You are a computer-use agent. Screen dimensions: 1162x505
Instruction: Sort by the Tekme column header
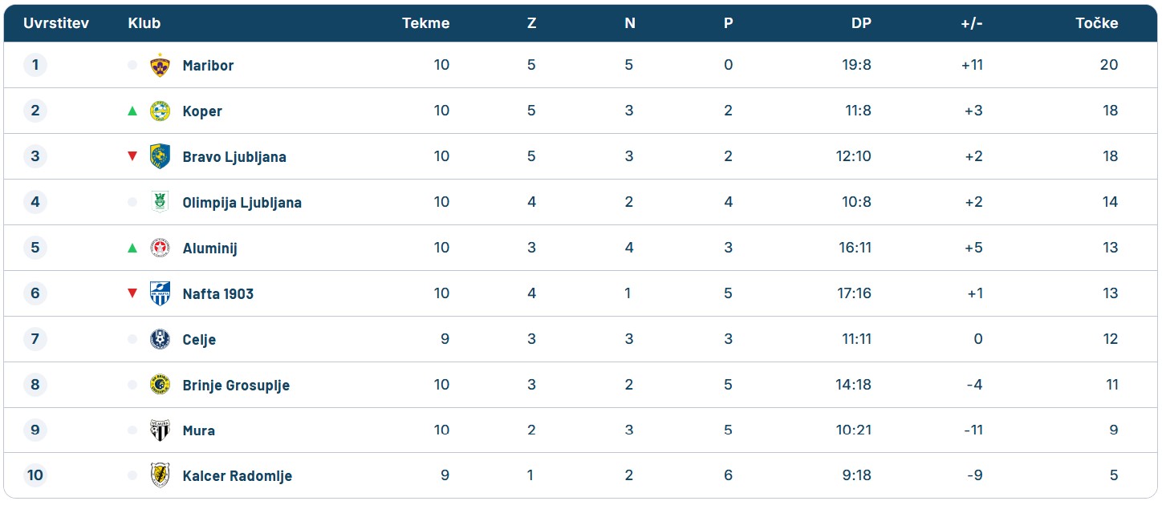coord(425,23)
